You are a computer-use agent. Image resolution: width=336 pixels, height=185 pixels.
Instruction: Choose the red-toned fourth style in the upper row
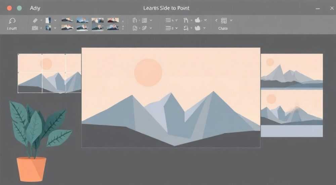113,20
